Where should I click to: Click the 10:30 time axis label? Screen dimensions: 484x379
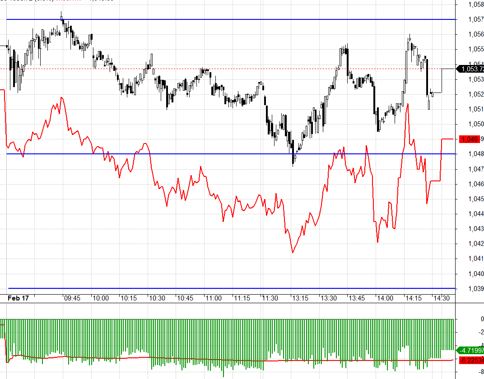(x=157, y=298)
